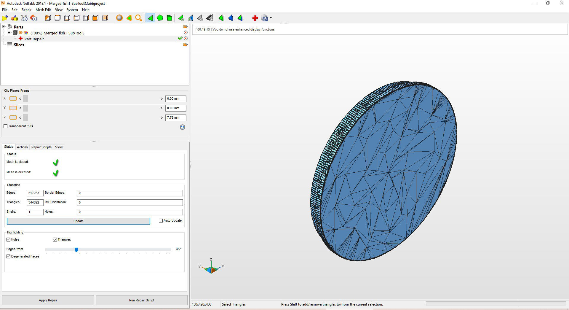This screenshot has height=310, width=569.
Task: Open the folder icon in the Slices row
Action: 186,44
